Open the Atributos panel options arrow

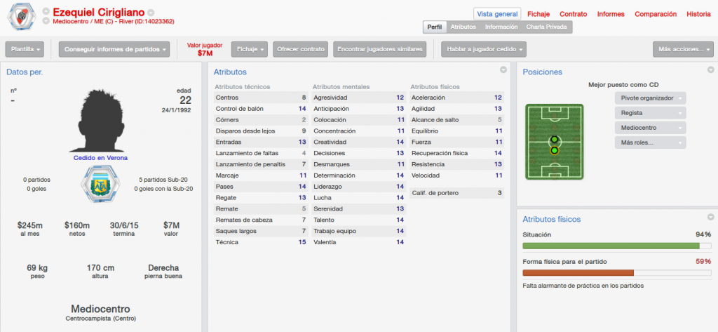click(x=503, y=70)
